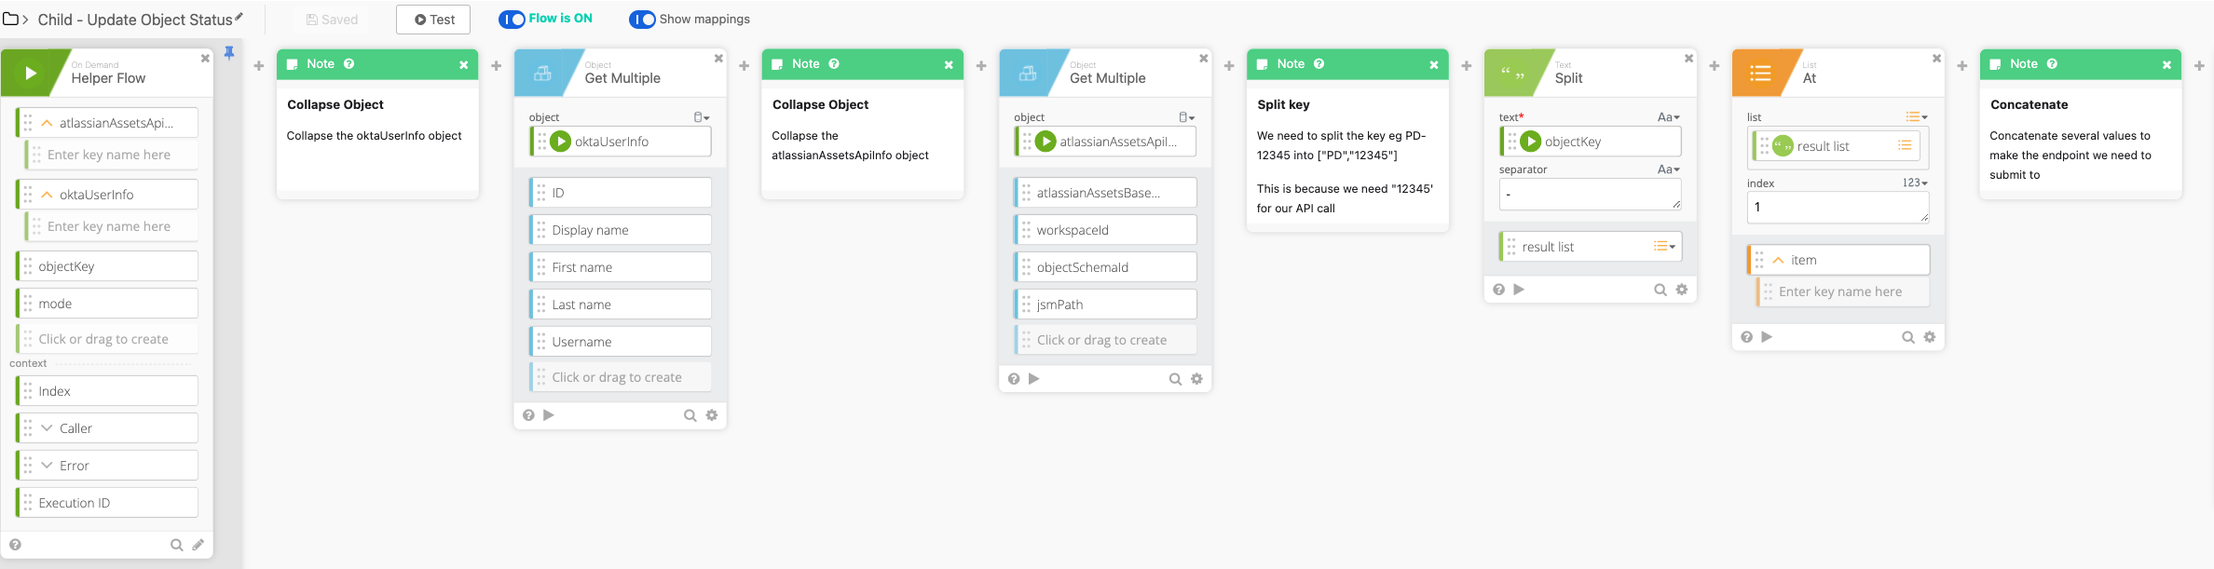Click the pin icon beside Helper Flow card

click(x=229, y=52)
